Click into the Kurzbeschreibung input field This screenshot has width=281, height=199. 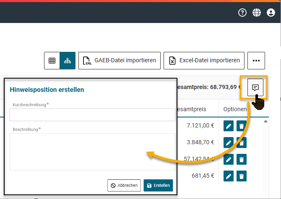point(92,115)
